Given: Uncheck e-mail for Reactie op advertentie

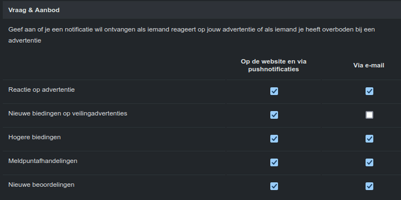Looking at the screenshot, I should (x=369, y=91).
